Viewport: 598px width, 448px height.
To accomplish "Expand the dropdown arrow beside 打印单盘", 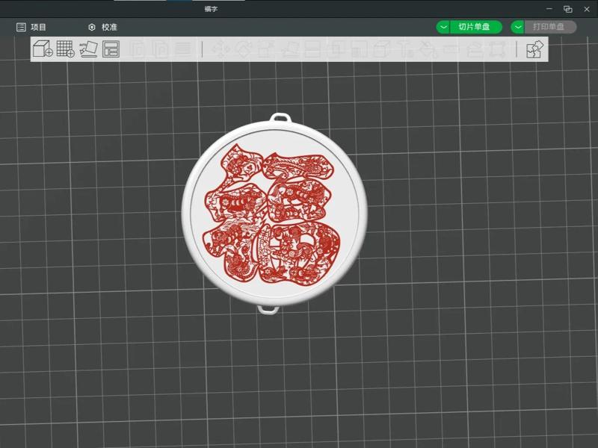I will [x=517, y=27].
